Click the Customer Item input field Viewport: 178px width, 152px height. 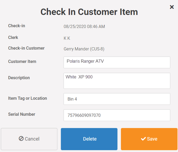pyautogui.click(x=117, y=62)
